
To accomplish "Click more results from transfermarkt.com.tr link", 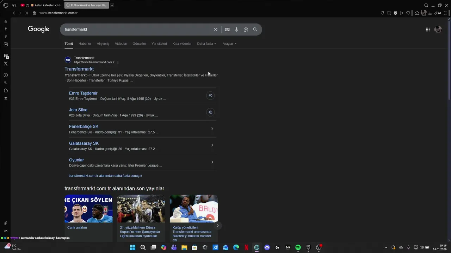I will tap(105, 176).
